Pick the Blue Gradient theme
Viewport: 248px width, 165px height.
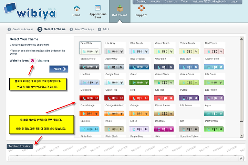(140, 64)
